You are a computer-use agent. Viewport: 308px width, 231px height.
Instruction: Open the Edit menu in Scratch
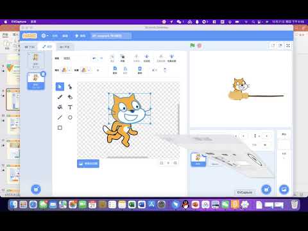(x=65, y=36)
